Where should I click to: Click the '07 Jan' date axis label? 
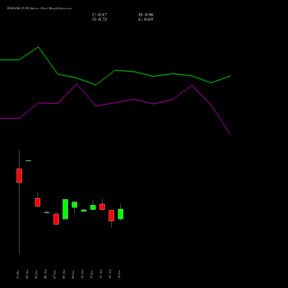55,274
